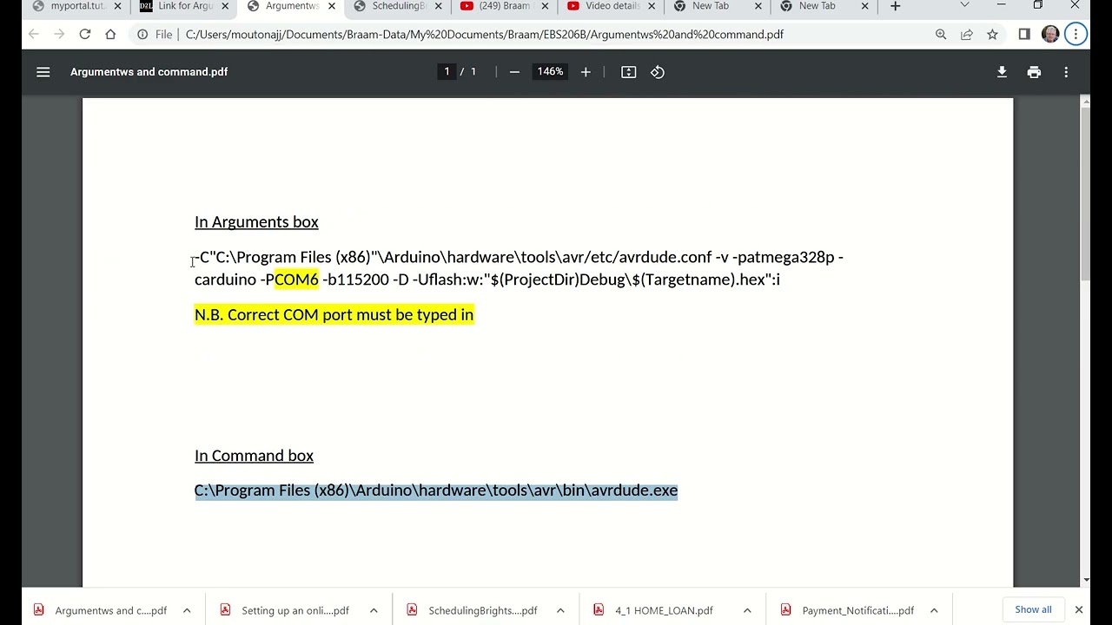
Task: Click the address bar URL
Action: (485, 35)
